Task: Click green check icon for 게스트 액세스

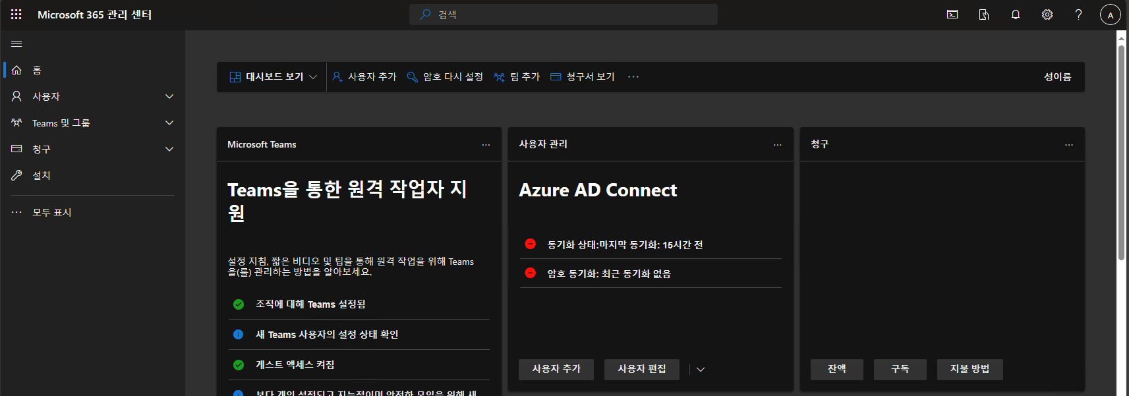Action: tap(239, 365)
